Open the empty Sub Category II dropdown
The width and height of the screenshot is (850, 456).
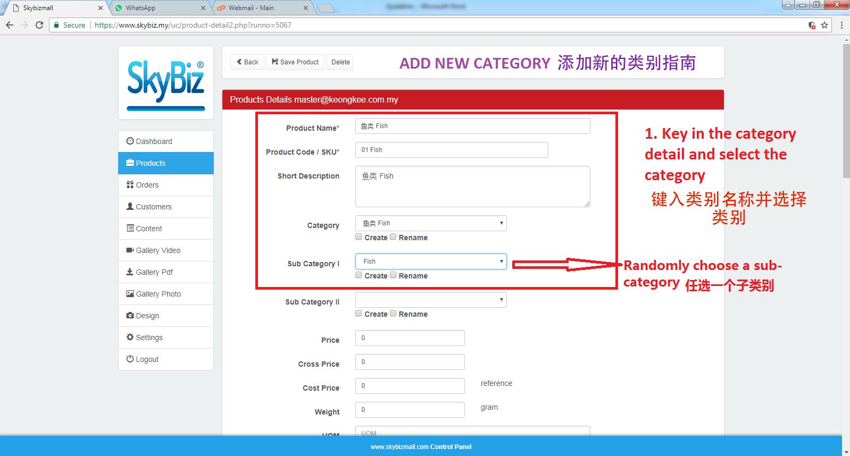[x=431, y=300]
